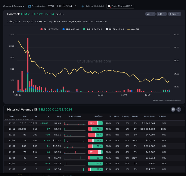Viewport: 186px width, 176px height.
Task: Collapse the Historical Volume panel icon
Action: point(179,110)
